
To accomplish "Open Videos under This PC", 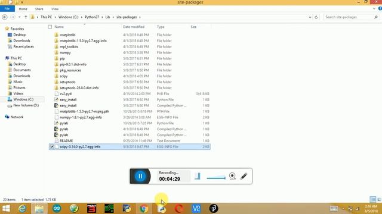I will (x=19, y=93).
